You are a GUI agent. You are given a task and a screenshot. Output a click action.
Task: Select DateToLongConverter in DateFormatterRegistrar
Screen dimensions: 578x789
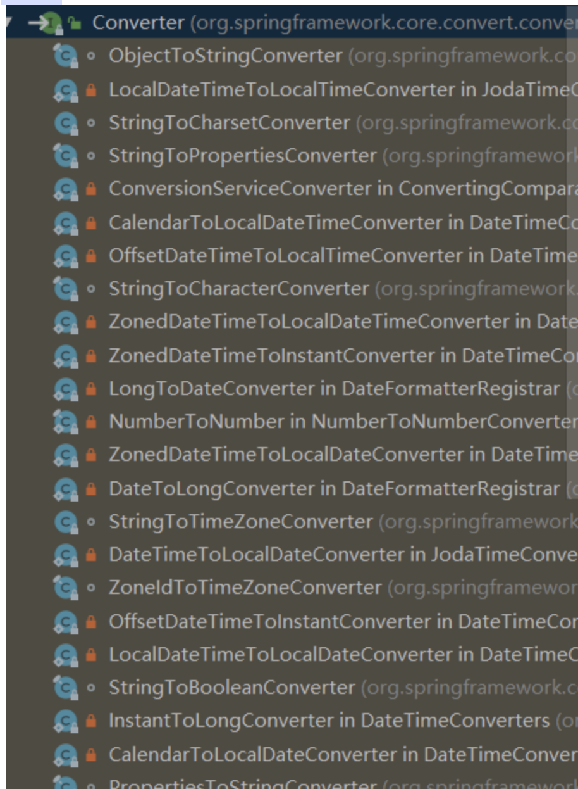(x=334, y=488)
